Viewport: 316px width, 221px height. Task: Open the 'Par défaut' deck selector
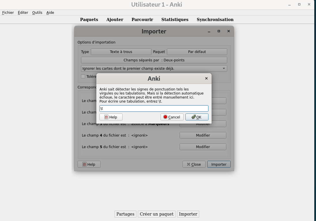click(x=197, y=52)
